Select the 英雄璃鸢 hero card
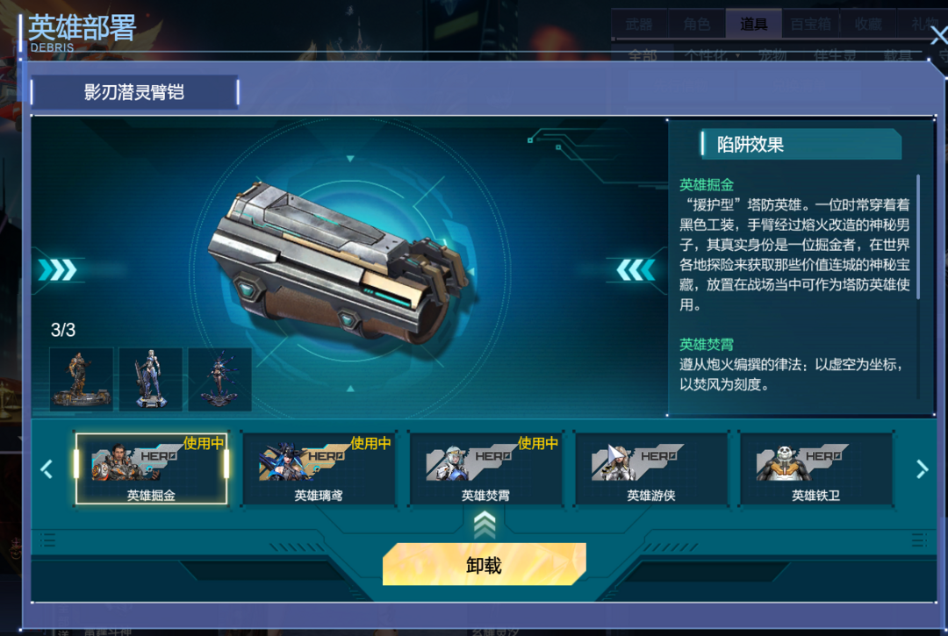Image resolution: width=948 pixels, height=636 pixels. [x=319, y=468]
